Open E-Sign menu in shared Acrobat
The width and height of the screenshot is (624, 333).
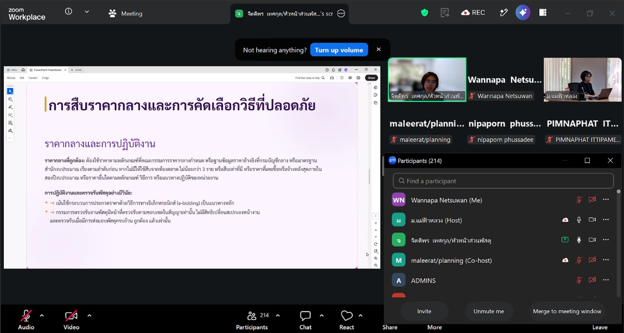coord(45,78)
